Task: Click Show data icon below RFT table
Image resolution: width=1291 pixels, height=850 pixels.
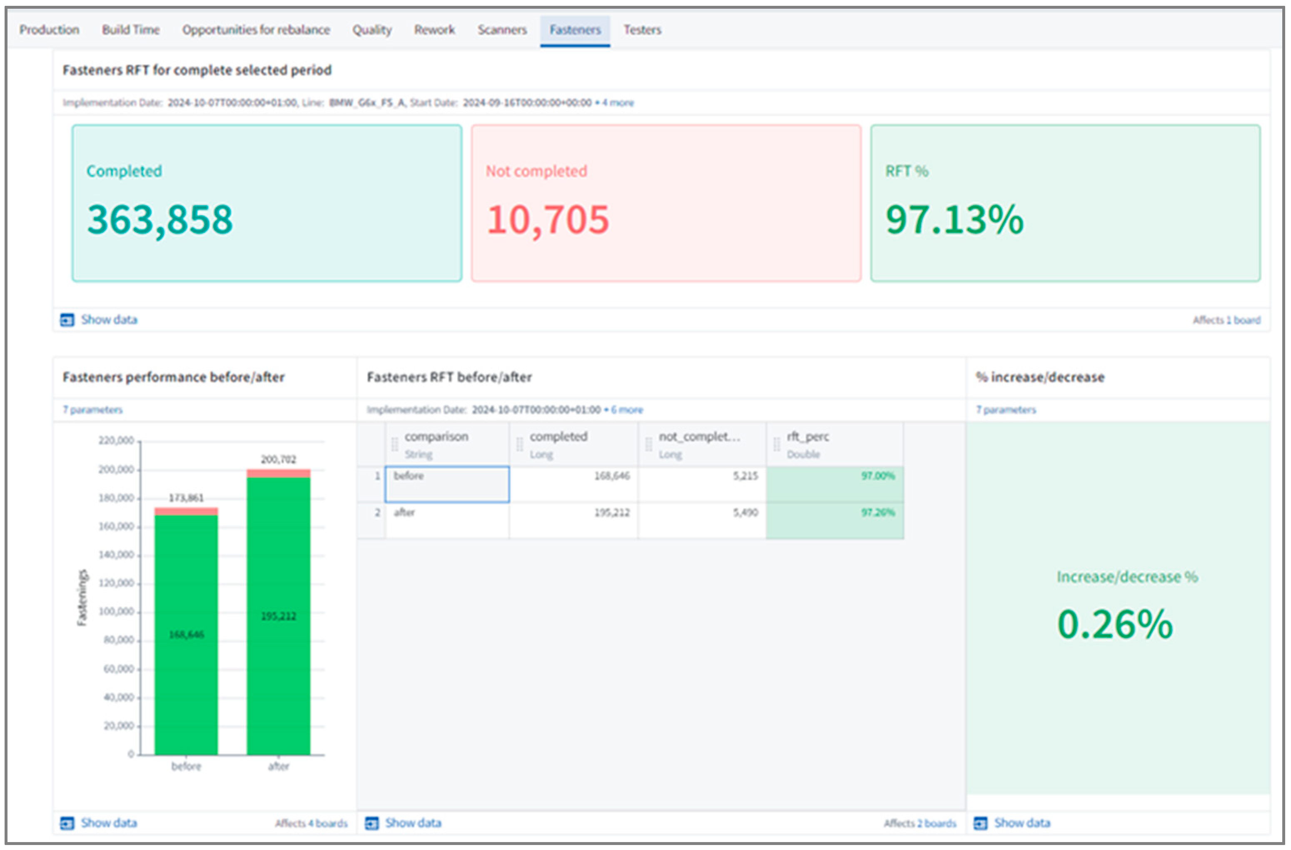Action: tap(371, 823)
